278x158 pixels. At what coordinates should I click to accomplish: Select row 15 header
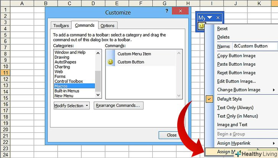[x=5, y=98]
